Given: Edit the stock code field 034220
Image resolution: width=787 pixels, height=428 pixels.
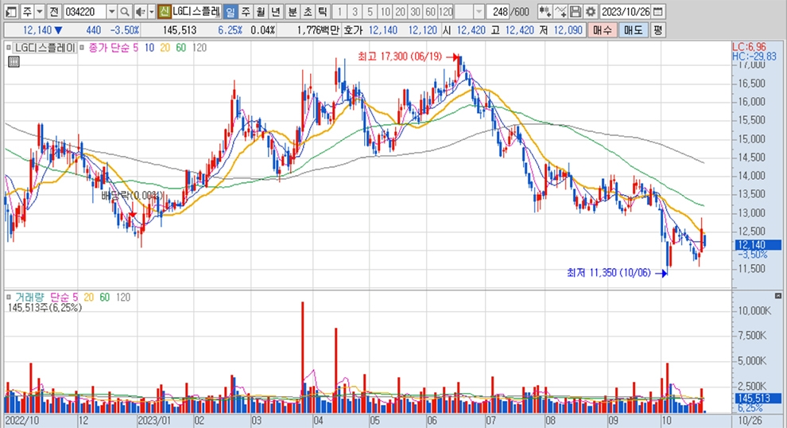Looking at the screenshot, I should (x=85, y=11).
